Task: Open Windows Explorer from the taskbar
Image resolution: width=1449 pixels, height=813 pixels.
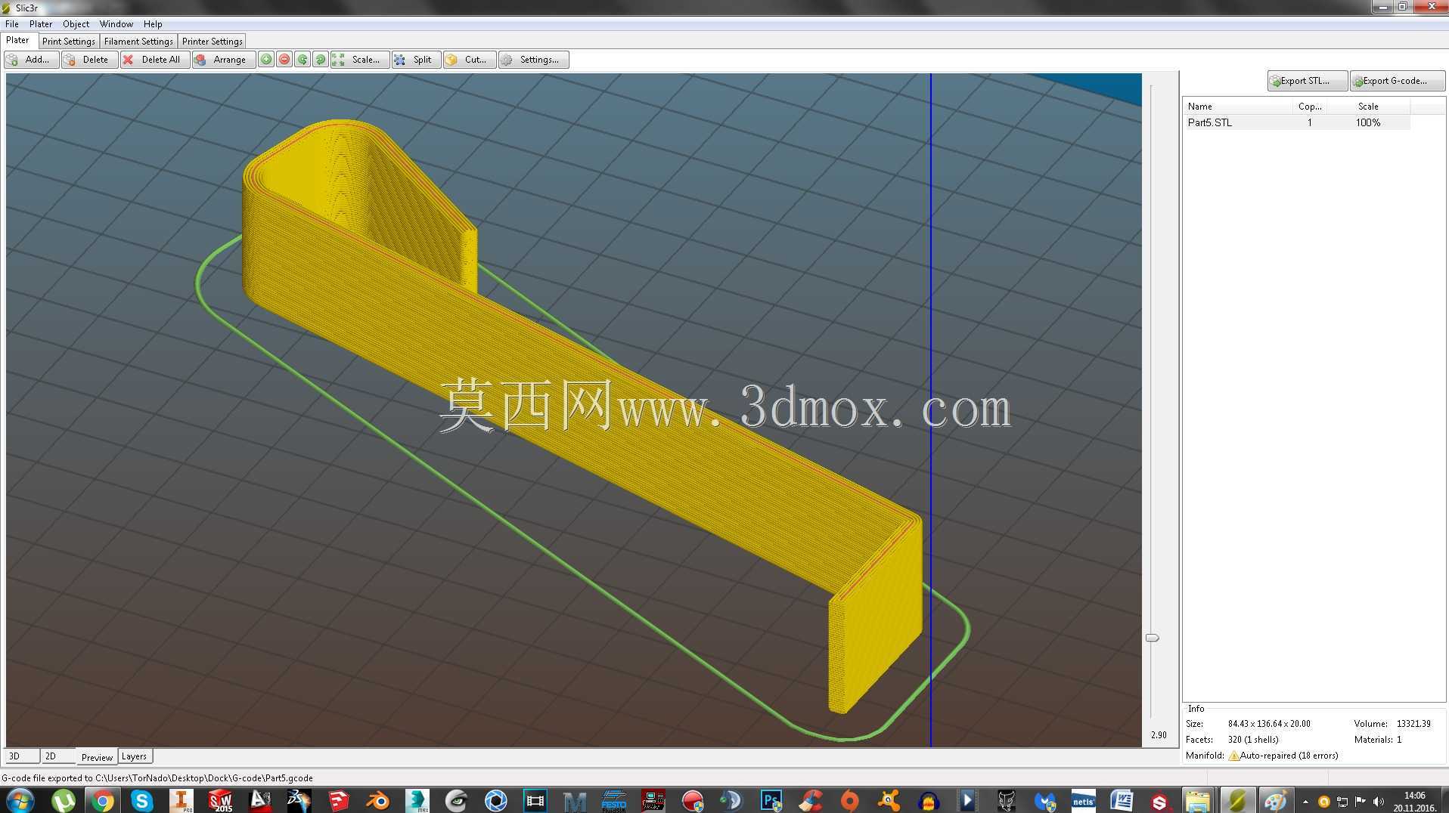Action: (1197, 801)
